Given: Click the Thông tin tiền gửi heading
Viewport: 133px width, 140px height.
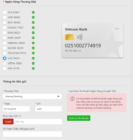Looking at the screenshot, I should click(15, 82).
